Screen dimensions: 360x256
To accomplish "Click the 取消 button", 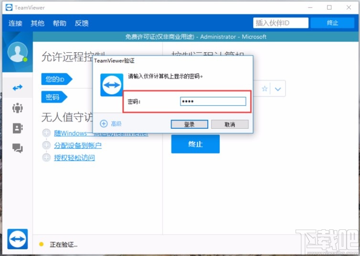I will (230, 124).
